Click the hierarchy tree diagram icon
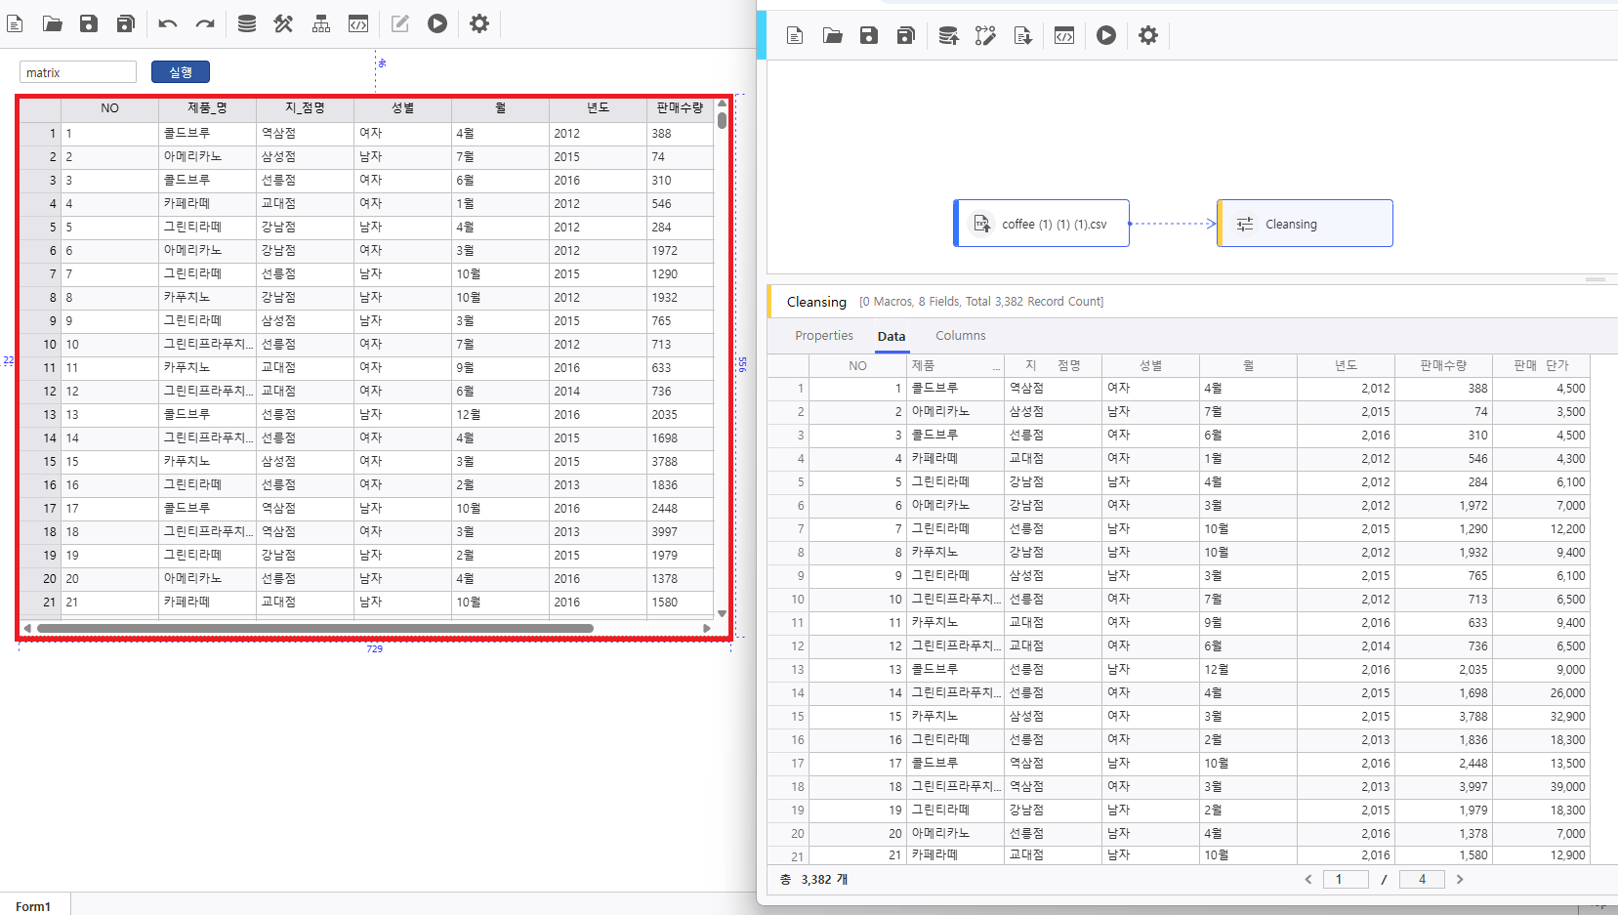The height and width of the screenshot is (915, 1618). (x=321, y=23)
